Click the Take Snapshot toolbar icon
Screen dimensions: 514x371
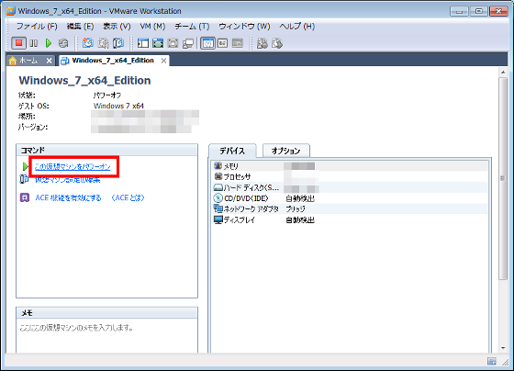[x=88, y=43]
